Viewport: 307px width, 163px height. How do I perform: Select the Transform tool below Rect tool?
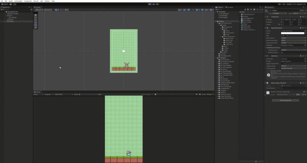35,27
